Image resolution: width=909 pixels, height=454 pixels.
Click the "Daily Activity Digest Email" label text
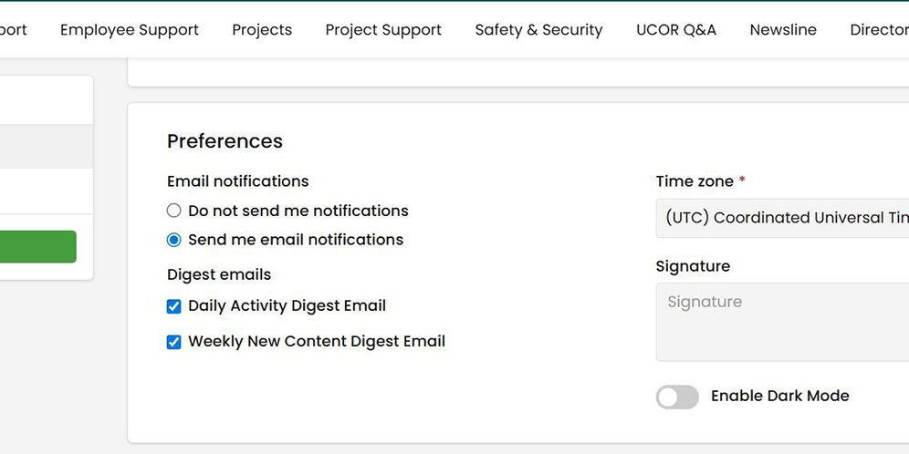[x=287, y=306]
